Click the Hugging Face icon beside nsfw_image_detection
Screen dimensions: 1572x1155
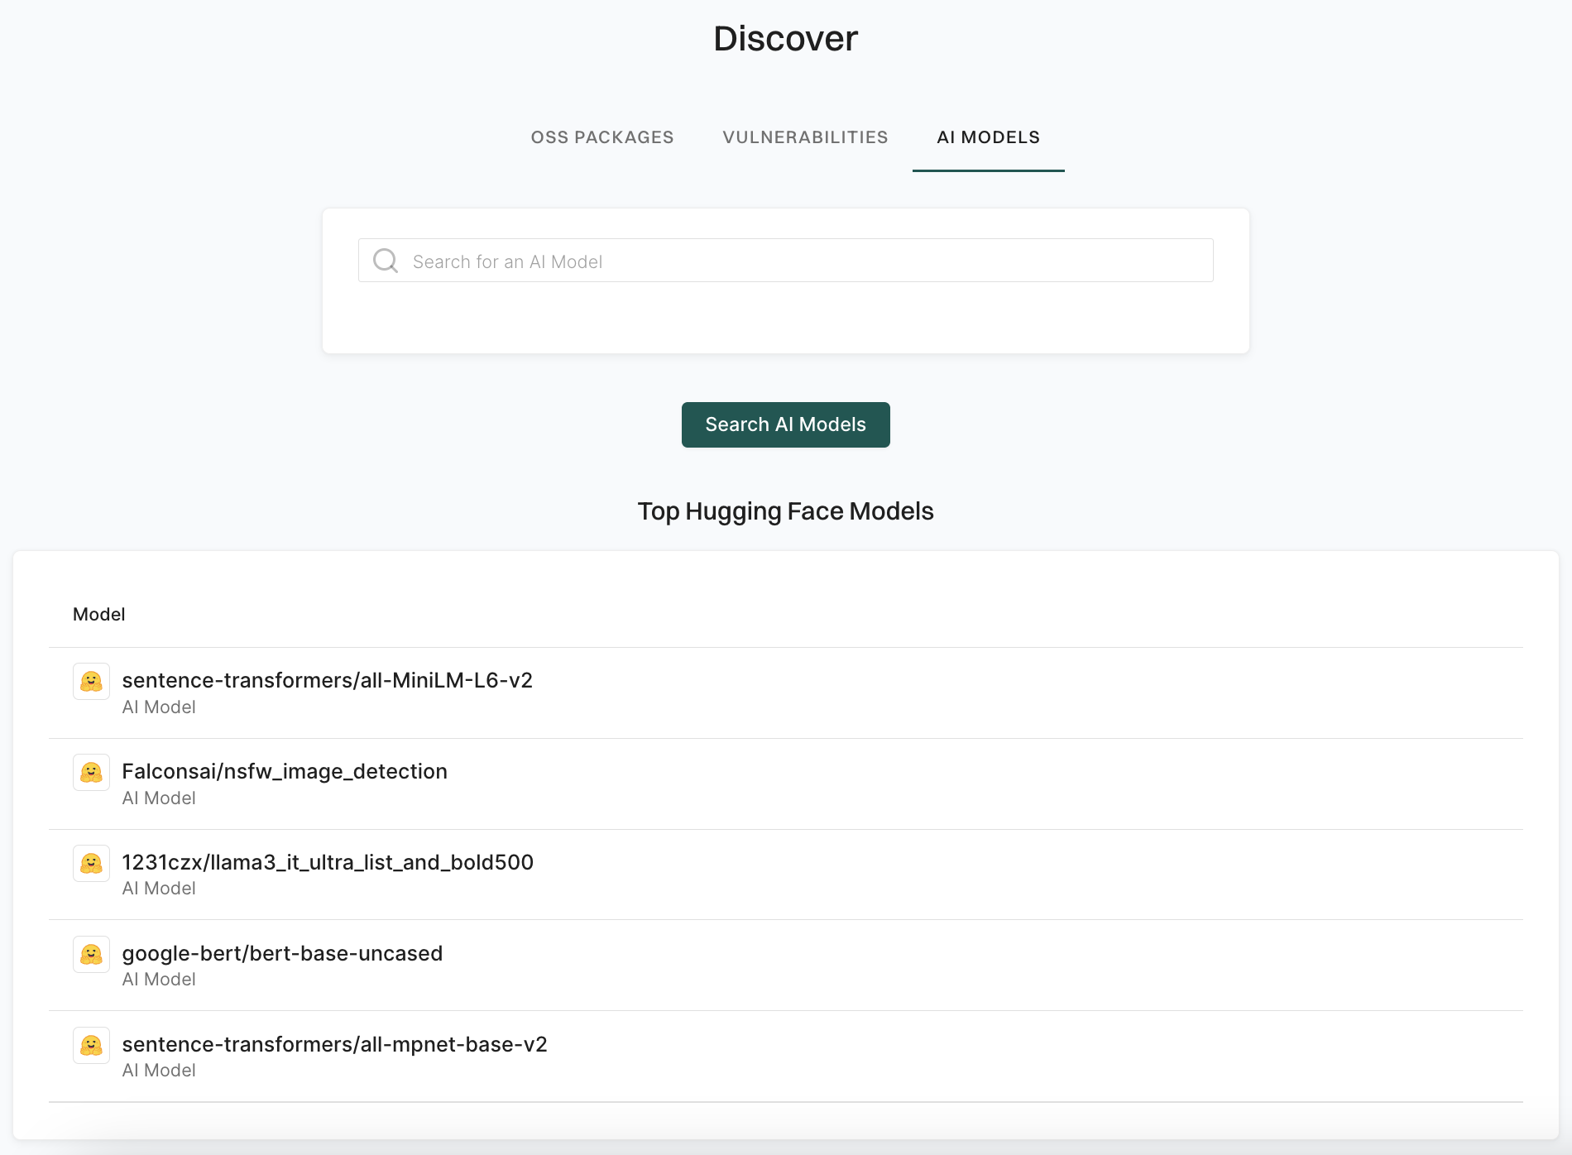click(91, 772)
